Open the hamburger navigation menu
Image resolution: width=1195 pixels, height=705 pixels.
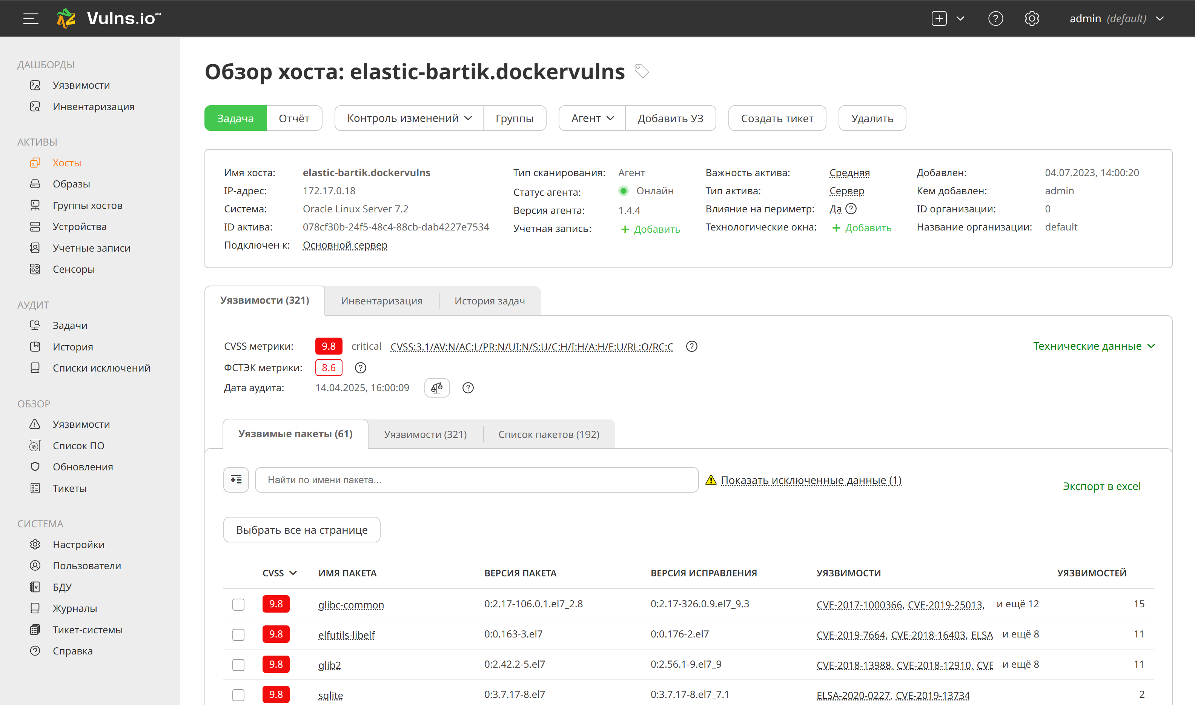(31, 18)
